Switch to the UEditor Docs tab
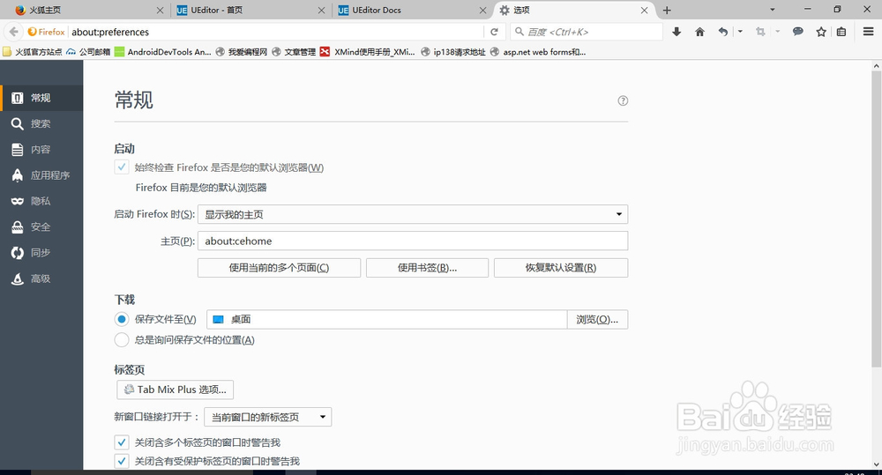882x475 pixels. click(412, 10)
